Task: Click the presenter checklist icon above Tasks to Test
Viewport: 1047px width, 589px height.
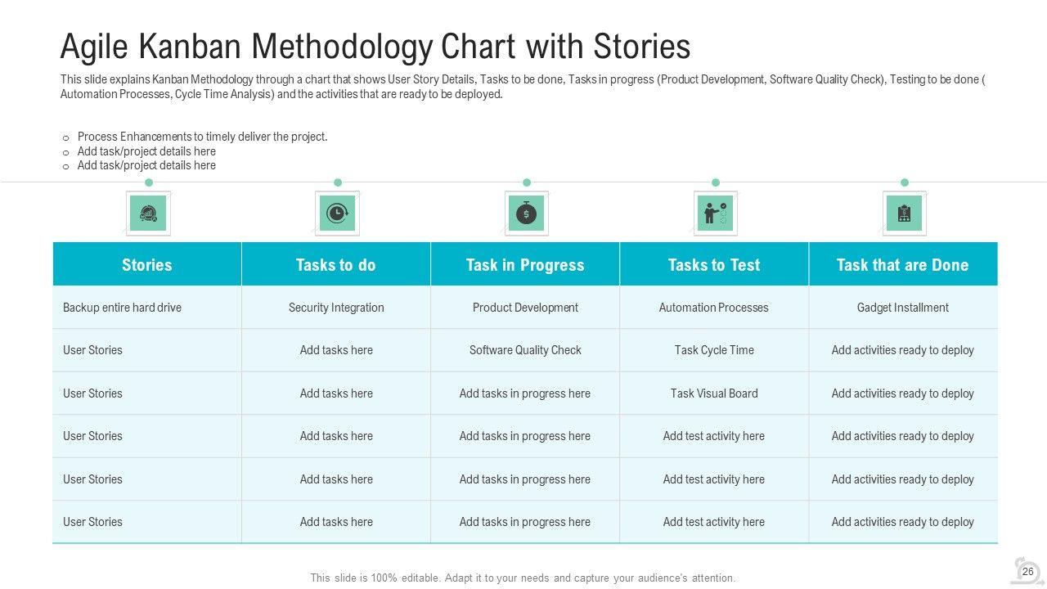Action: click(716, 214)
